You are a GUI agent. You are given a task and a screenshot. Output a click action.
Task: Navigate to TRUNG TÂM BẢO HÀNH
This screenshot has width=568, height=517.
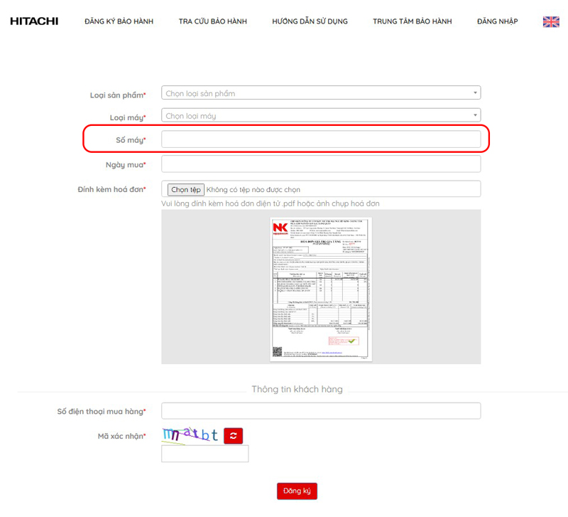coord(412,21)
